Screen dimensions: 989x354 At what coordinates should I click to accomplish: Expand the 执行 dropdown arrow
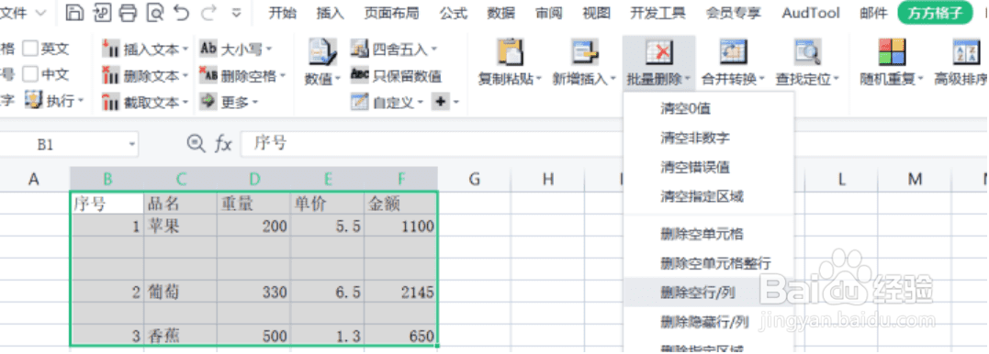coord(80,102)
